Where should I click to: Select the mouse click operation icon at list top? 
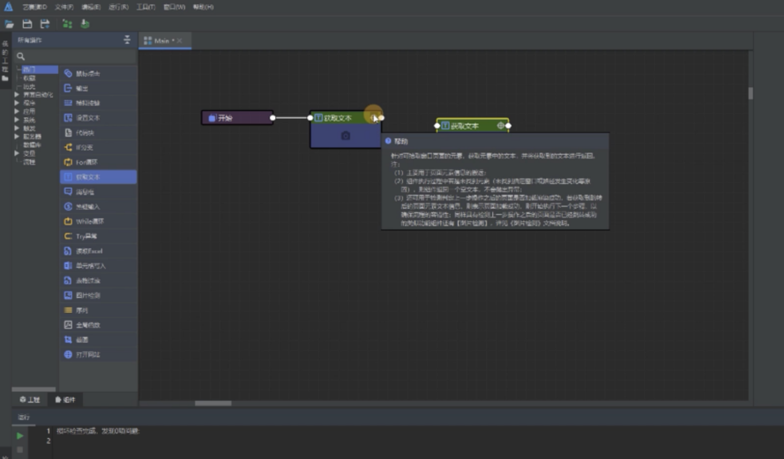pos(68,73)
